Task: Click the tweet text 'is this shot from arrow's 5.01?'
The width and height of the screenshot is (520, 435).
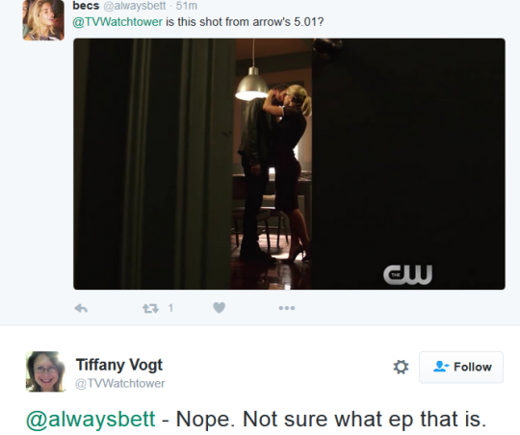Action: click(x=245, y=22)
